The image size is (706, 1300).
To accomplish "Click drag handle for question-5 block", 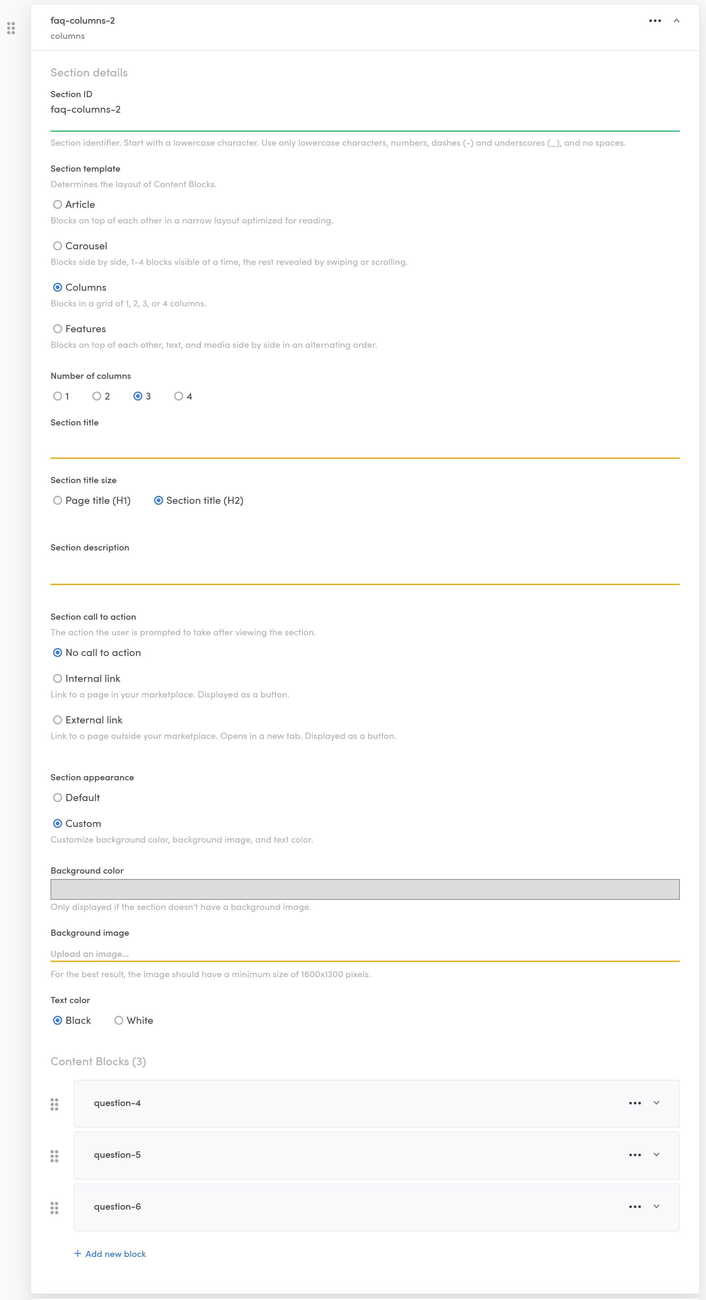I will pos(54,1156).
